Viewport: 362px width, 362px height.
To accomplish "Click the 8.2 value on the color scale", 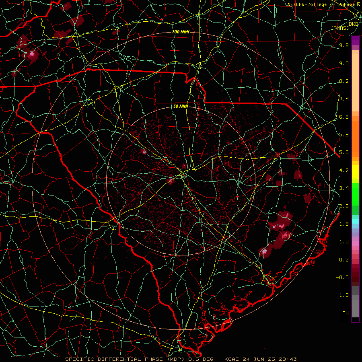I will 344,81.
